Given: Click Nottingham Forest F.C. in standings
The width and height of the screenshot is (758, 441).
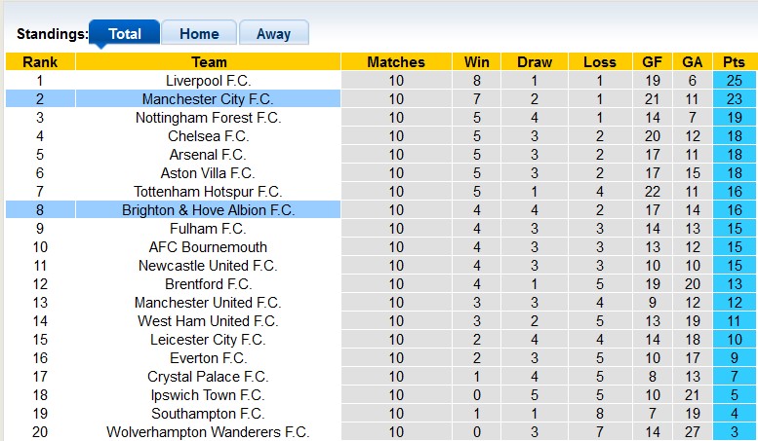Looking at the screenshot, I should (208, 117).
